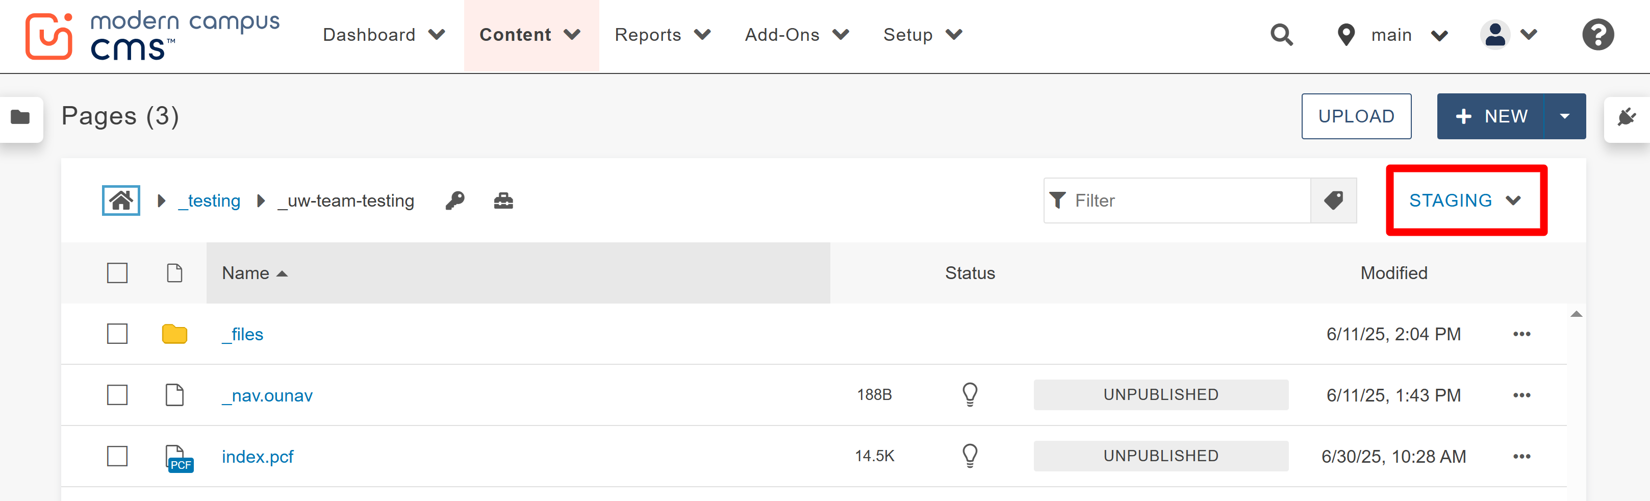Click the key icon to edit access settings
This screenshot has height=501, width=1650.
pos(455,201)
